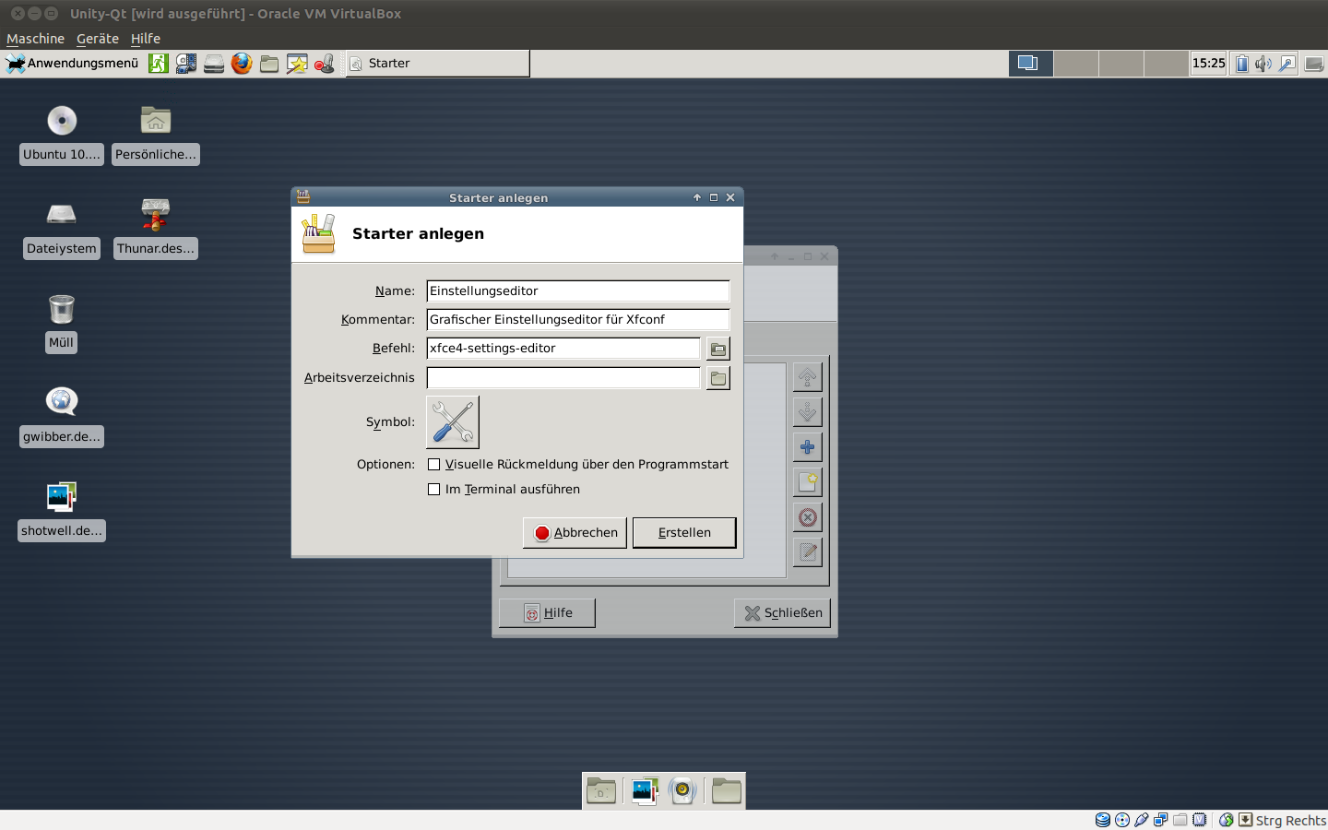This screenshot has width=1328, height=830.
Task: Open the Anwendungsmenü
Action: (72, 63)
